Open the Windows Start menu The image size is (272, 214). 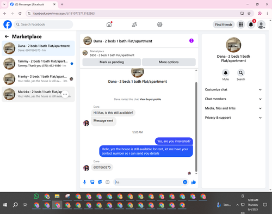(x=5, y=205)
